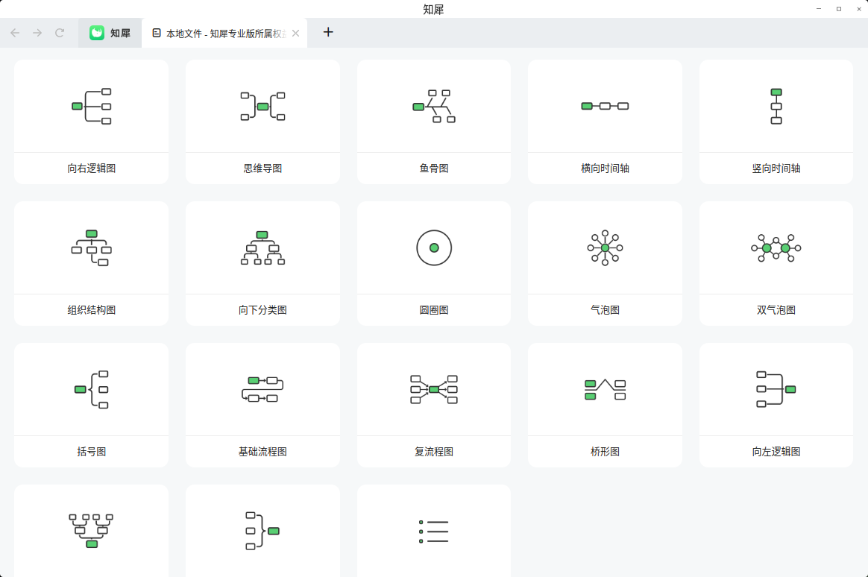Pick the 鱼骨图 fishbone diagram icon
Viewport: 868px width, 577px height.
click(434, 106)
